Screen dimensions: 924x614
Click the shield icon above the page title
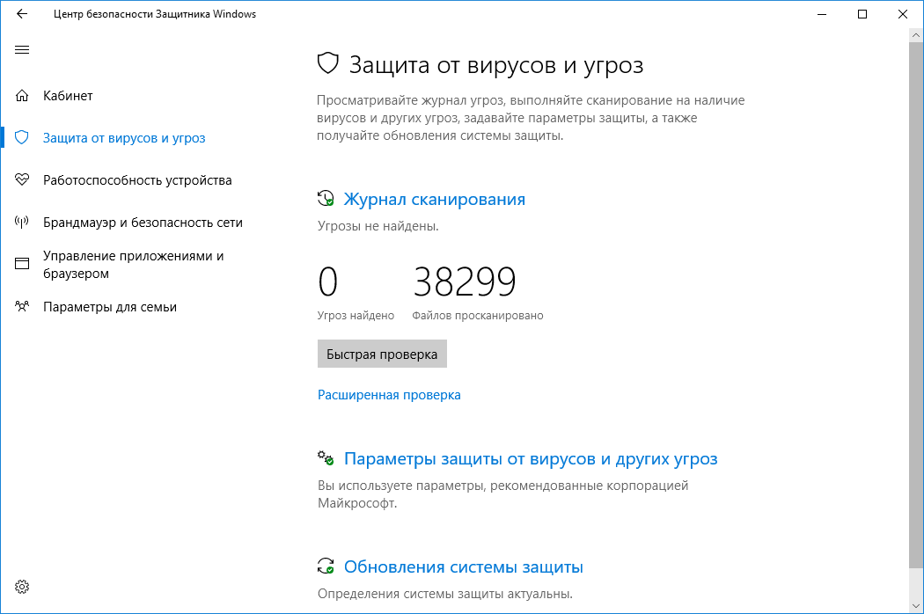click(326, 63)
